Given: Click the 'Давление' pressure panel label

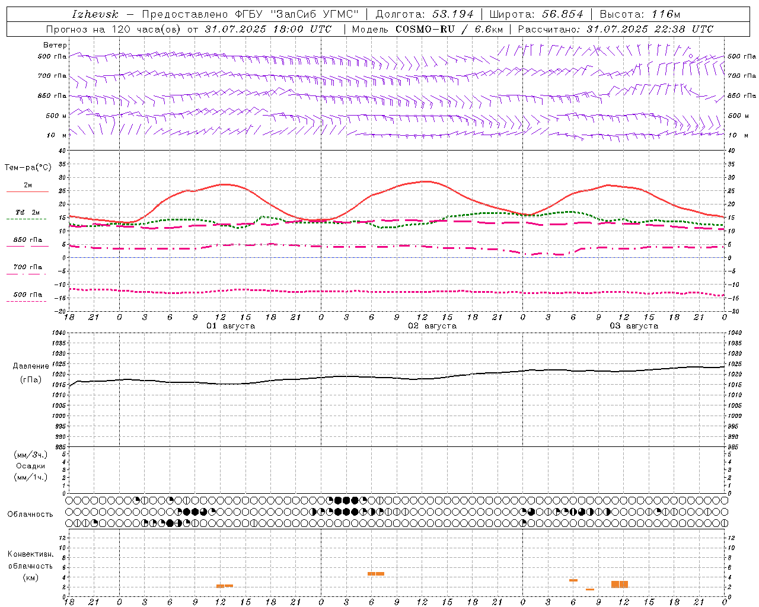Looking at the screenshot, I should [x=31, y=366].
